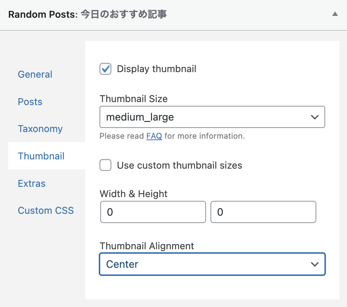Click the Thumbnail Size chevron arrow
The height and width of the screenshot is (307, 347).
point(315,117)
